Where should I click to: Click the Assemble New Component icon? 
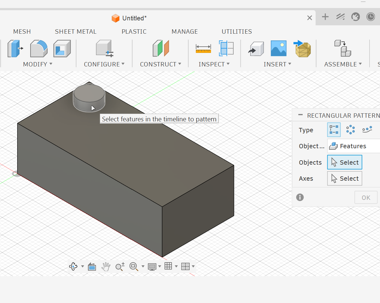pos(343,48)
